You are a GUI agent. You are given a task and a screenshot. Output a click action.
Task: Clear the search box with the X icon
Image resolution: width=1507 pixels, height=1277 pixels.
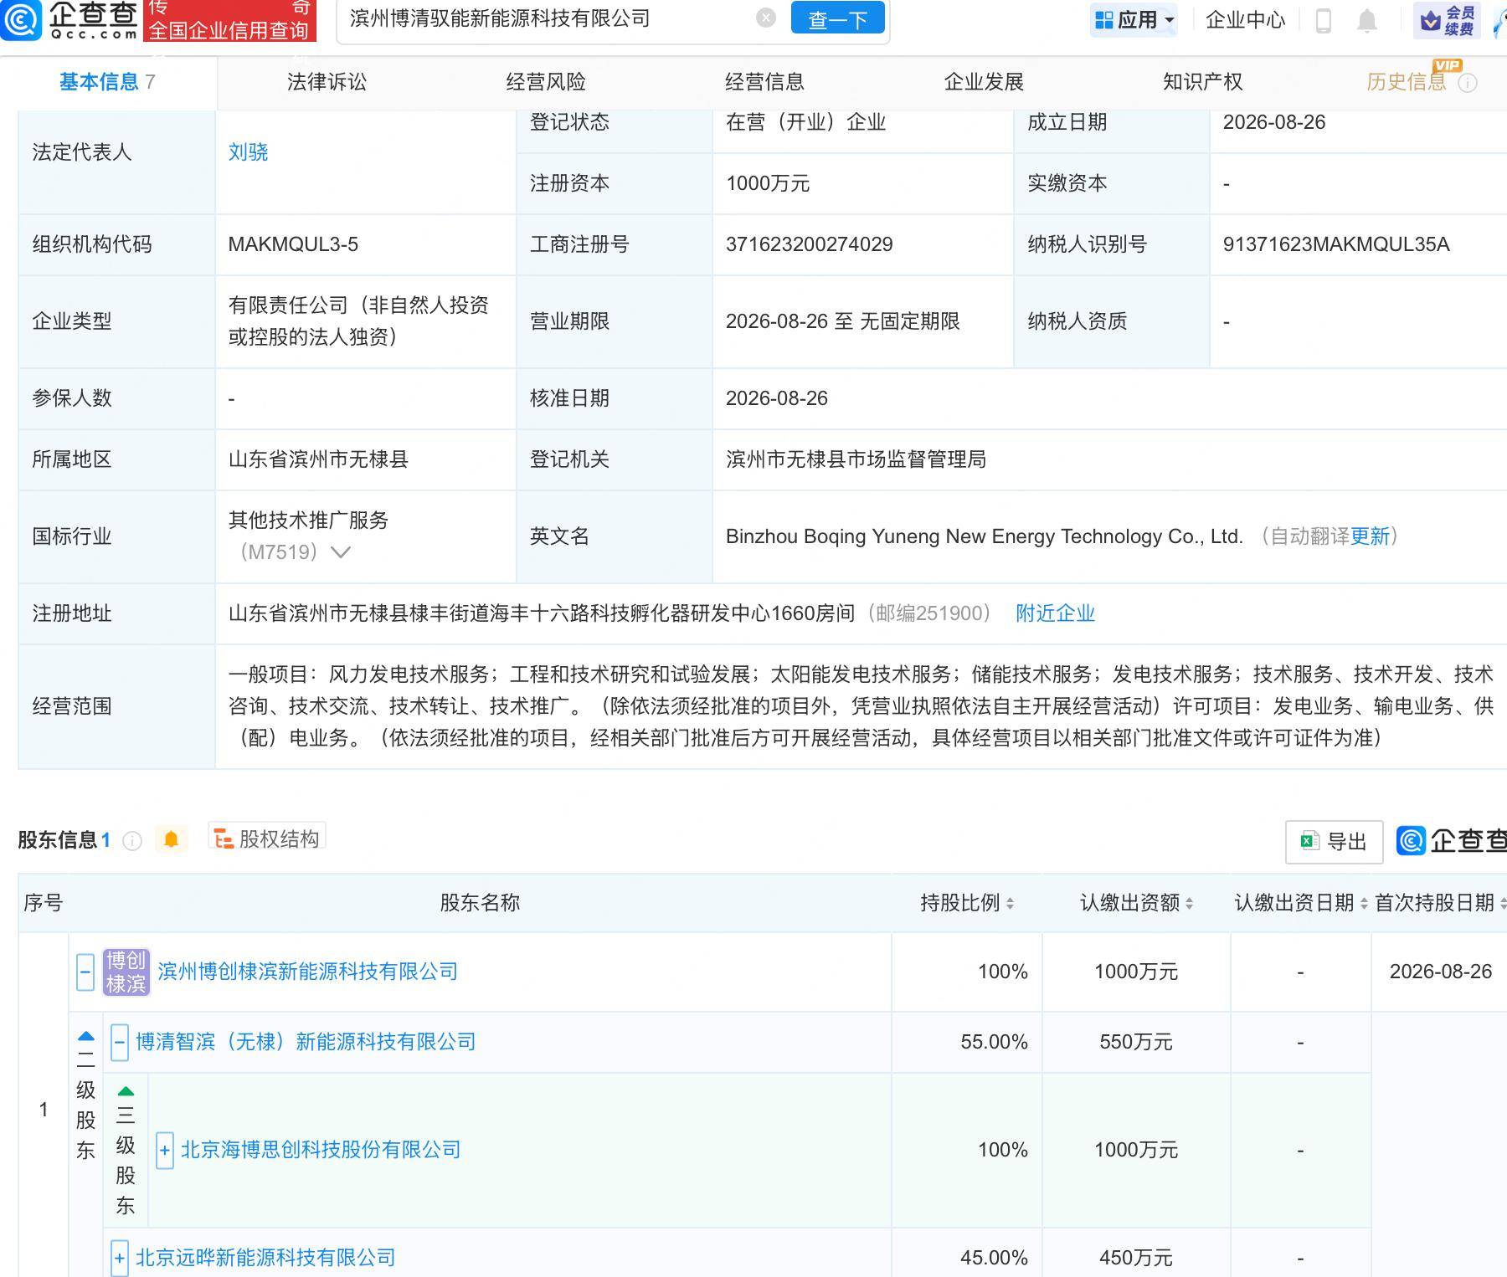pos(765,18)
